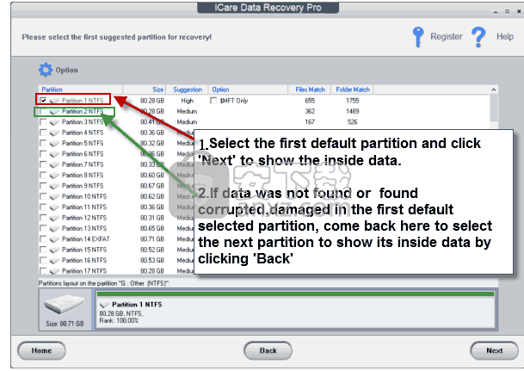This screenshot has width=524, height=371.
Task: Sort by the Folder Match column header
Action: point(353,90)
